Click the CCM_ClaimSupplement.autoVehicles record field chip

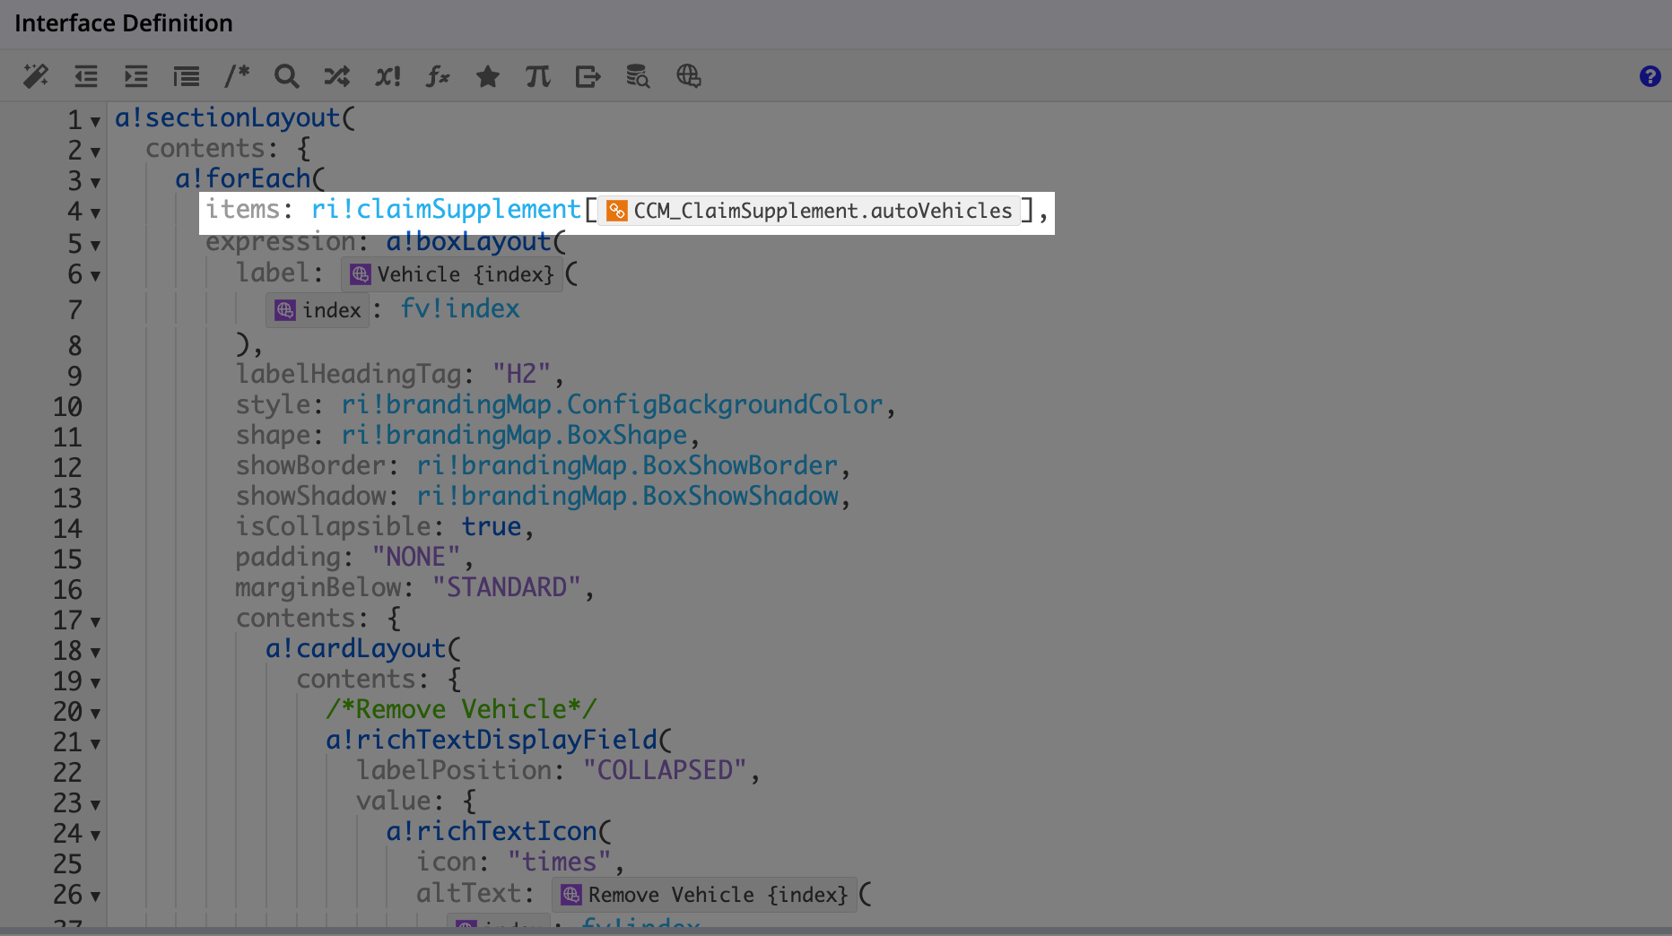pos(810,211)
